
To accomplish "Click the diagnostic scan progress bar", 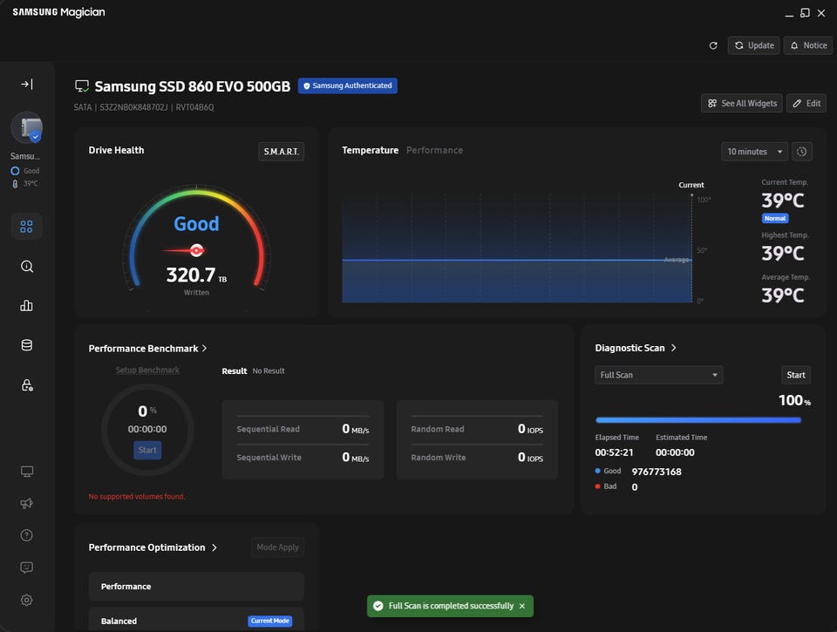I will [698, 420].
